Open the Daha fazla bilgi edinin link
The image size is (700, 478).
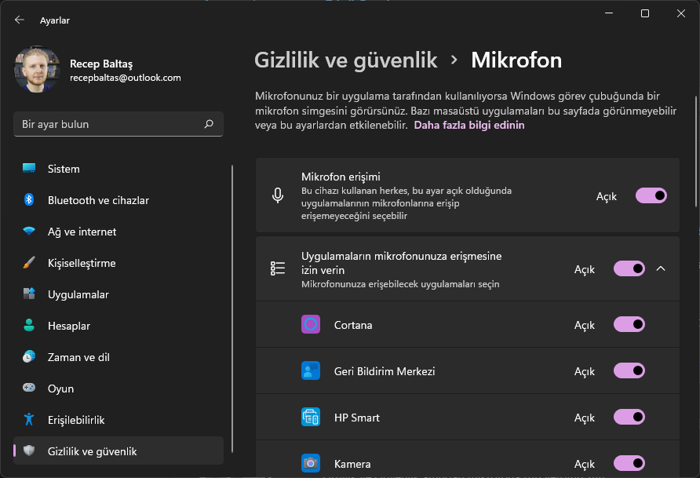click(469, 125)
